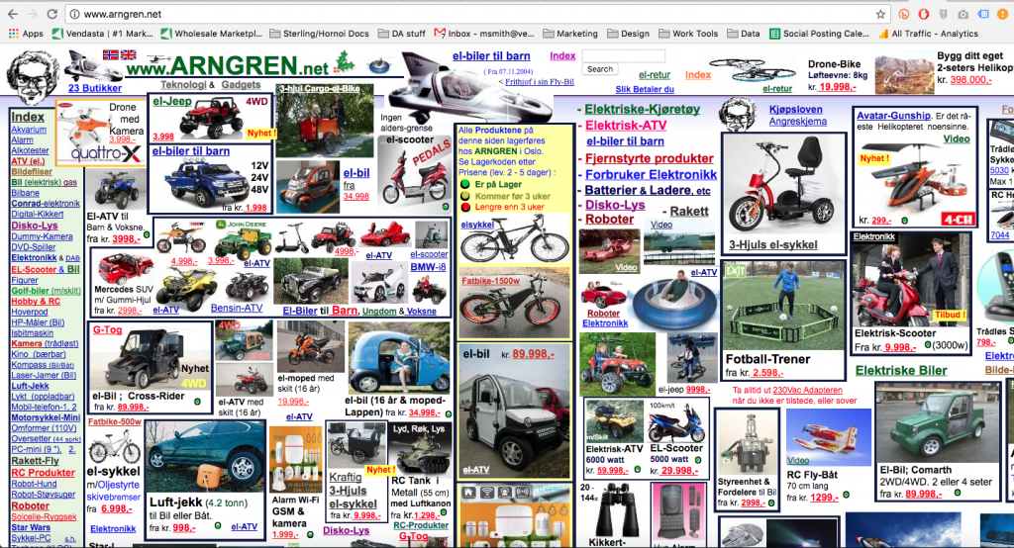
Task: Click the Drone-Bike price 19.998,-
Action: pyautogui.click(x=837, y=87)
